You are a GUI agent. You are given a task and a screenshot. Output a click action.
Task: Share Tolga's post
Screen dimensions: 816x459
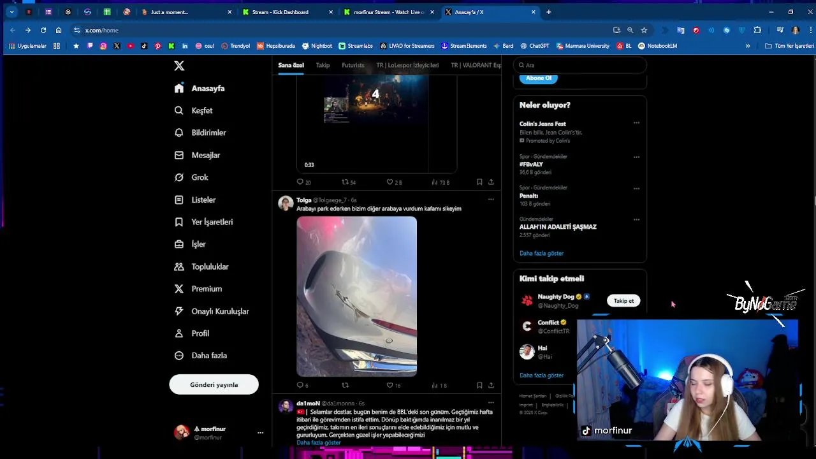[x=491, y=385]
